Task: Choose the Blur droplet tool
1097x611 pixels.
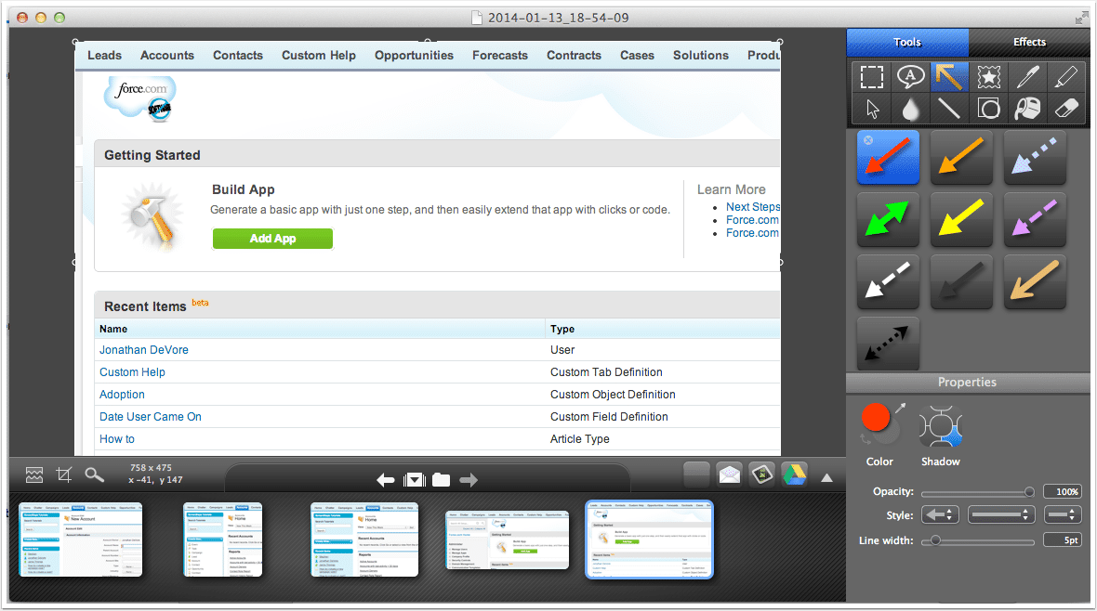Action: pyautogui.click(x=909, y=109)
